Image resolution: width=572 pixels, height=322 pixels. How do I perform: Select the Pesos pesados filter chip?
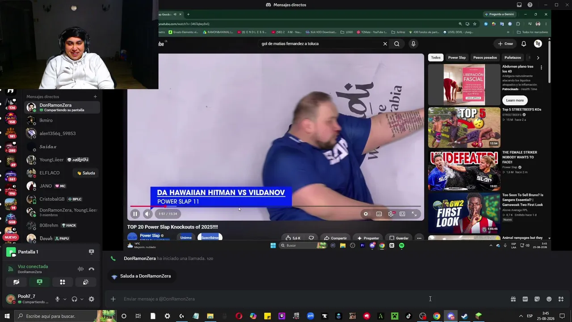tap(485, 58)
